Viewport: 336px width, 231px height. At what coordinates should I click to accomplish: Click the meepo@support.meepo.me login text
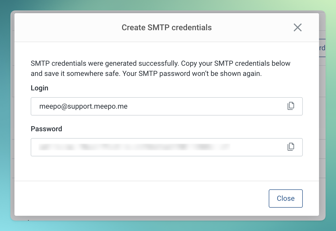83,106
